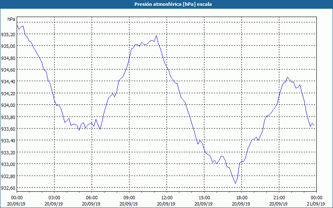Viewport: 333px width, 208px height.
Task: Select the 934,60 y-axis value
Action: pyautogui.click(x=8, y=69)
